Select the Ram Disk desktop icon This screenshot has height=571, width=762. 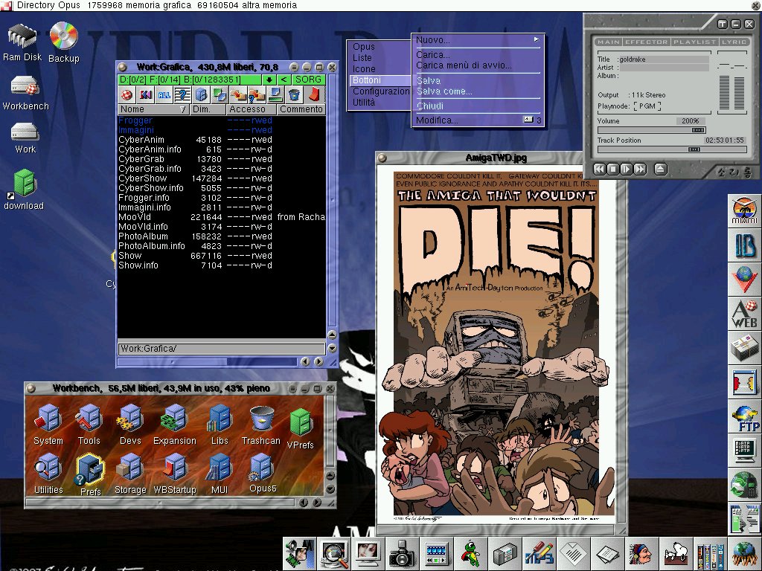pos(22,42)
